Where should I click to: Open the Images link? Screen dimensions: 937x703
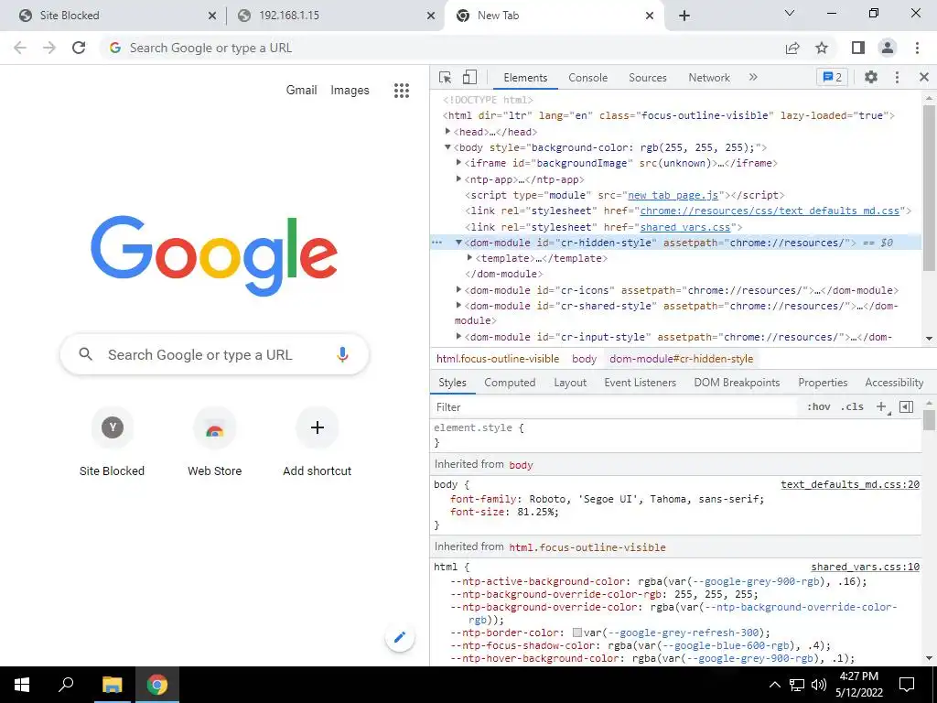tap(350, 91)
